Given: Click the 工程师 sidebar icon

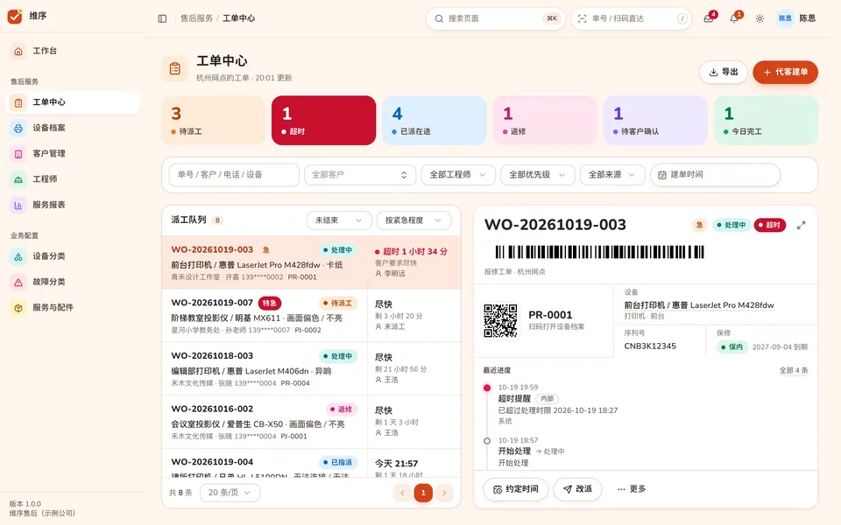Looking at the screenshot, I should 18,179.
